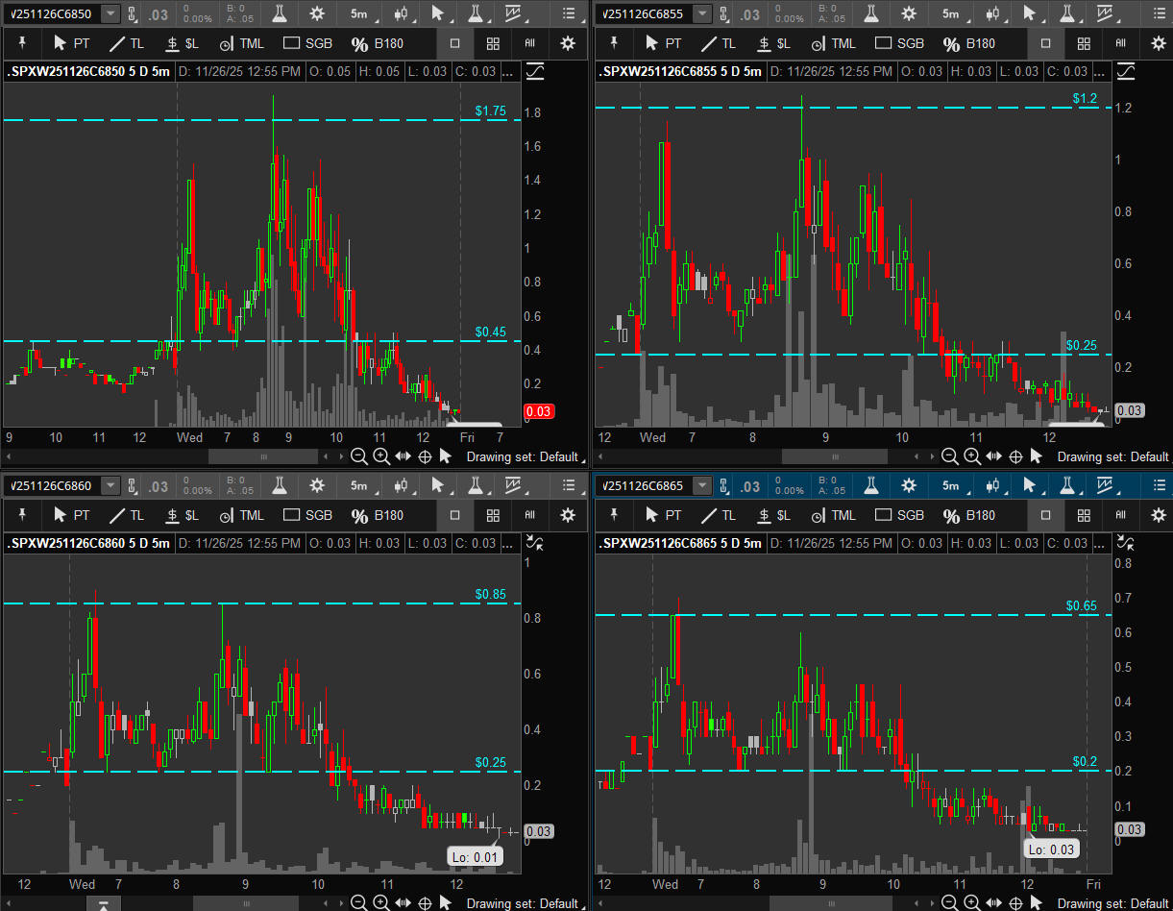The height and width of the screenshot is (911, 1173).
Task: Select the TL trendline tool in the C6850 chart
Action: (126, 43)
